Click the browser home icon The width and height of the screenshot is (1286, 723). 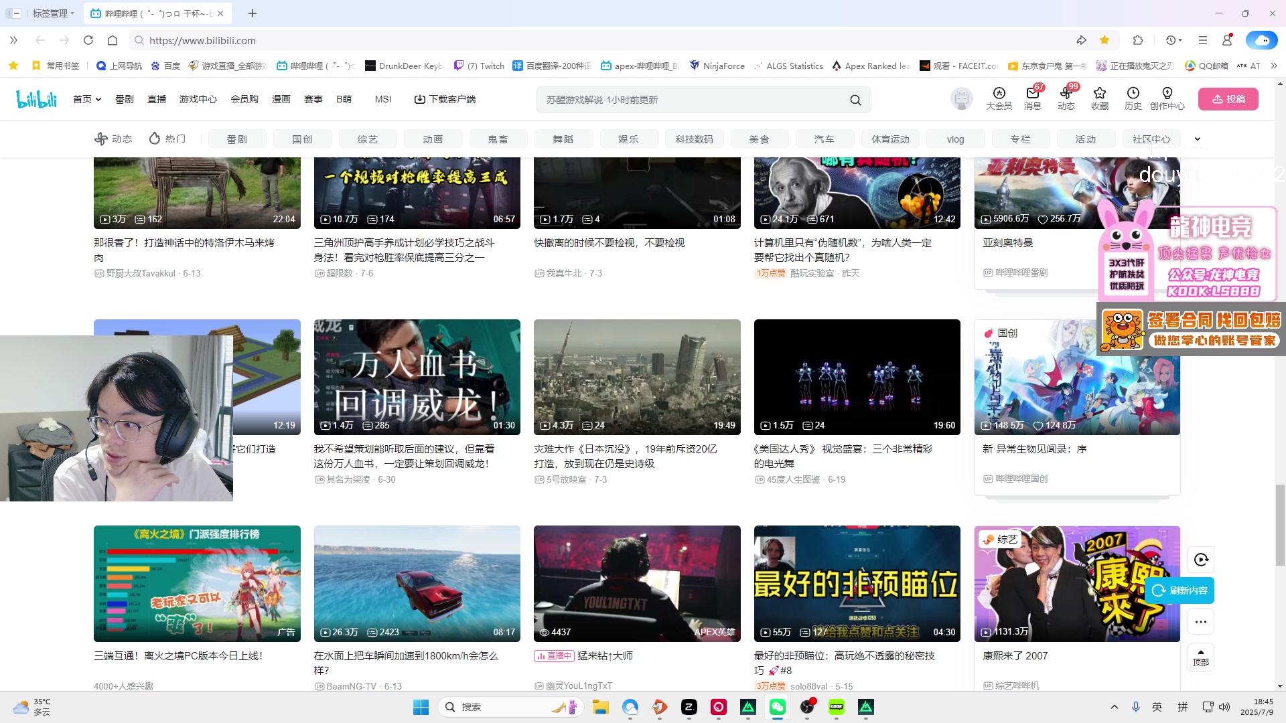113,40
